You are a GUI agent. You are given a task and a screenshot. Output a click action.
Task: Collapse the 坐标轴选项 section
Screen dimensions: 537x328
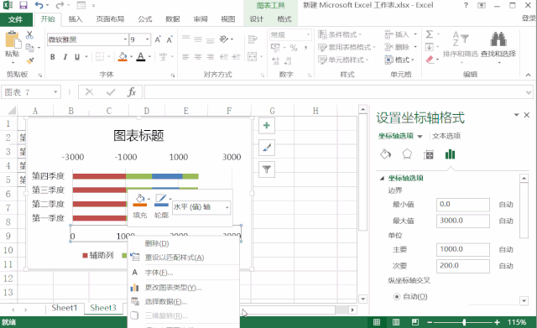[382, 178]
